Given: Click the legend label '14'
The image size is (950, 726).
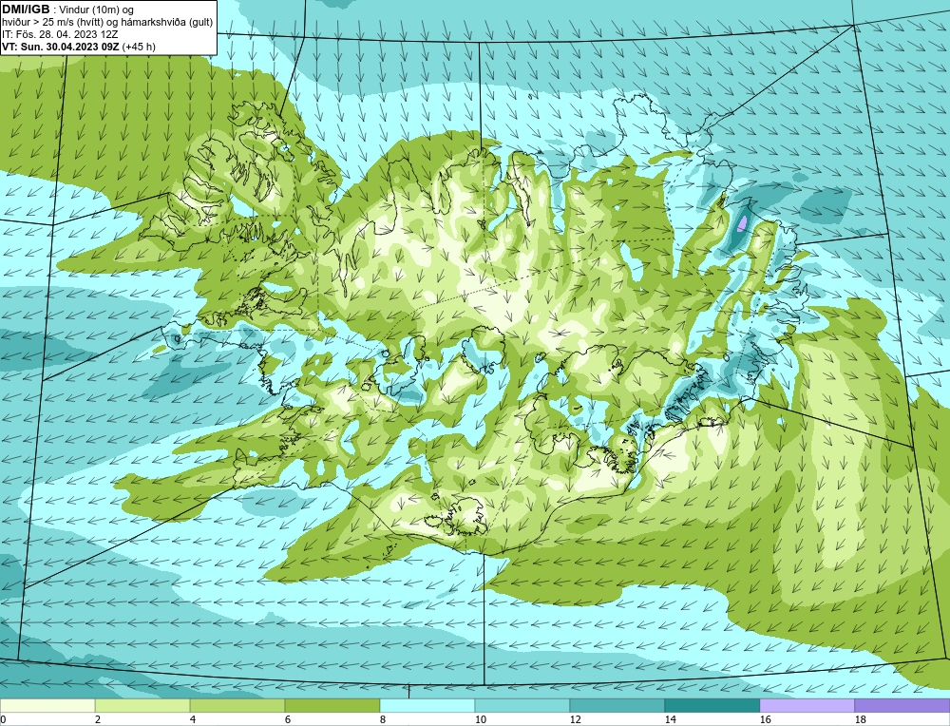Looking at the screenshot, I should coord(670,719).
